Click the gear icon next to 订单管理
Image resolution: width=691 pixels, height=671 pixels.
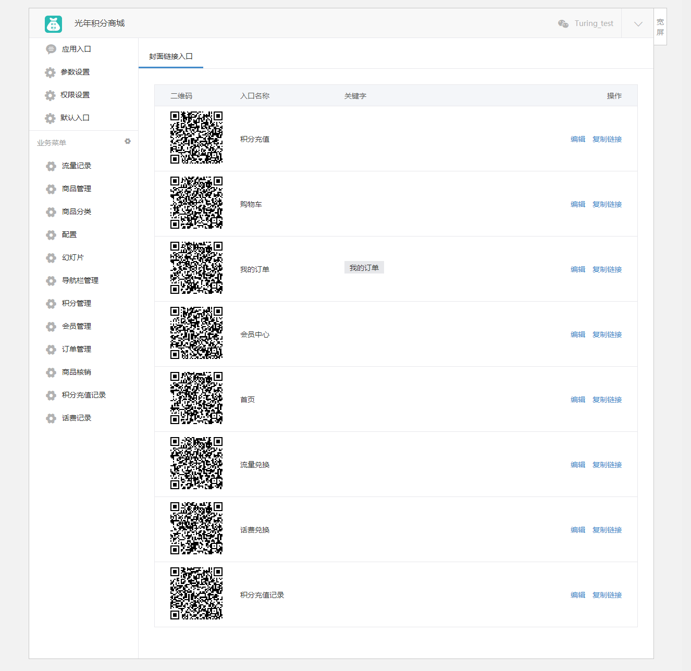[x=51, y=350]
